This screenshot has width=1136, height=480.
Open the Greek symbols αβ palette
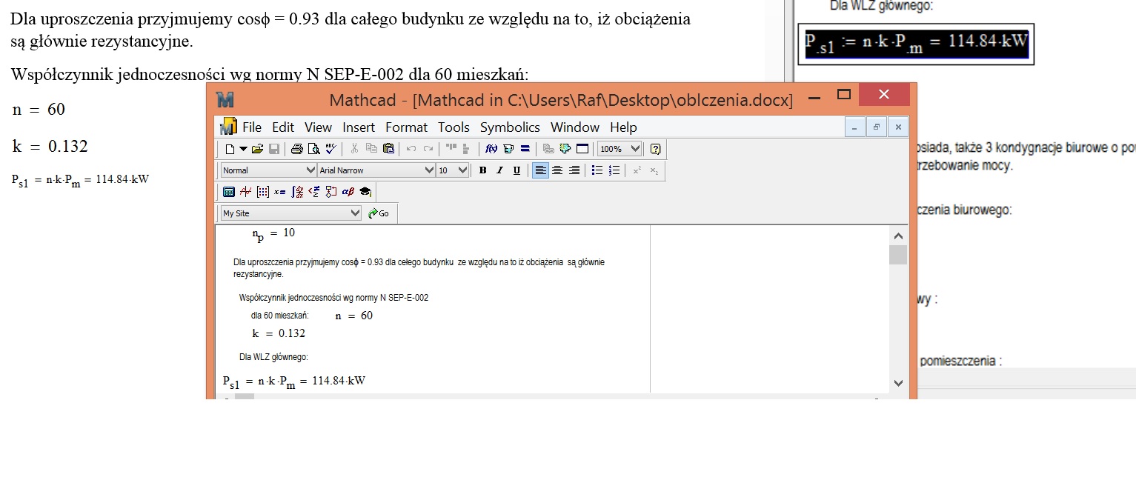click(348, 192)
